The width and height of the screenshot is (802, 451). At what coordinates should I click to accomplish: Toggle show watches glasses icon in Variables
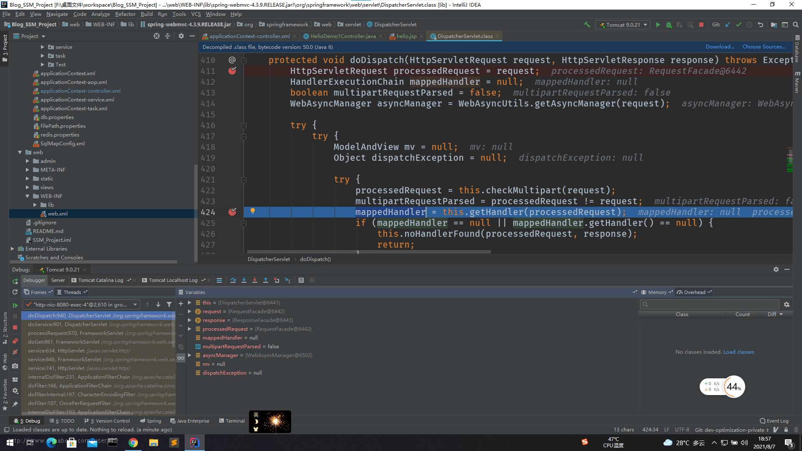[x=181, y=358]
